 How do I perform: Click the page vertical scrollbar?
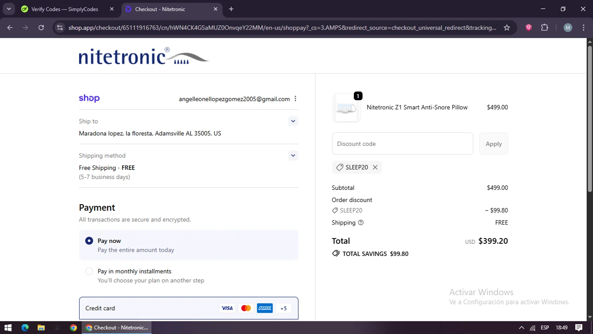(589, 118)
